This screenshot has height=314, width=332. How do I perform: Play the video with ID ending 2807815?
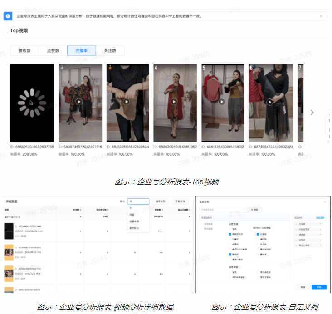pyautogui.click(x=79, y=102)
